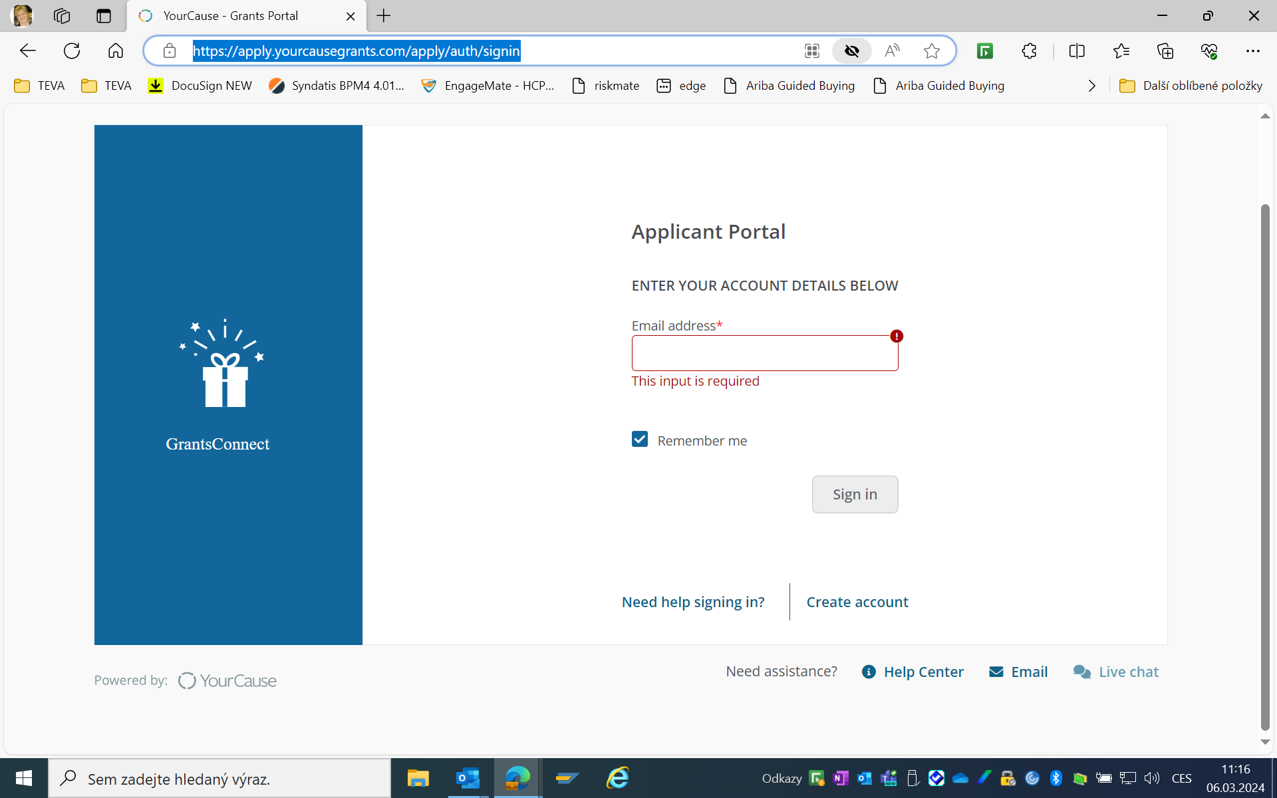Image resolution: width=1277 pixels, height=798 pixels.
Task: Click the Sign in button
Action: 855,494
